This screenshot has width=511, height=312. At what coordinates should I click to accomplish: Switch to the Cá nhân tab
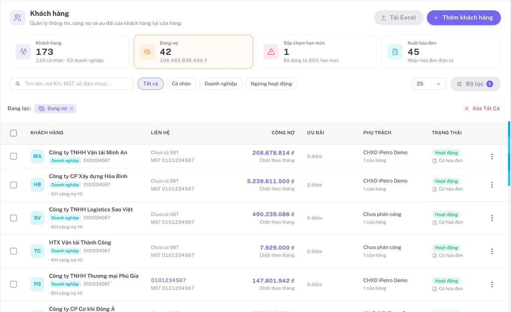tap(181, 84)
